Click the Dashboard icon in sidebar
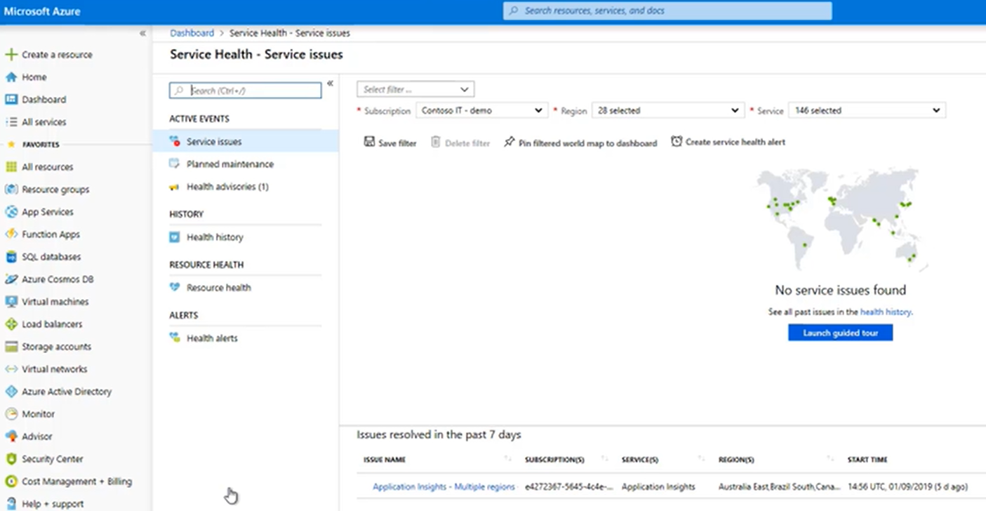Image resolution: width=986 pixels, height=511 pixels. pyautogui.click(x=11, y=100)
